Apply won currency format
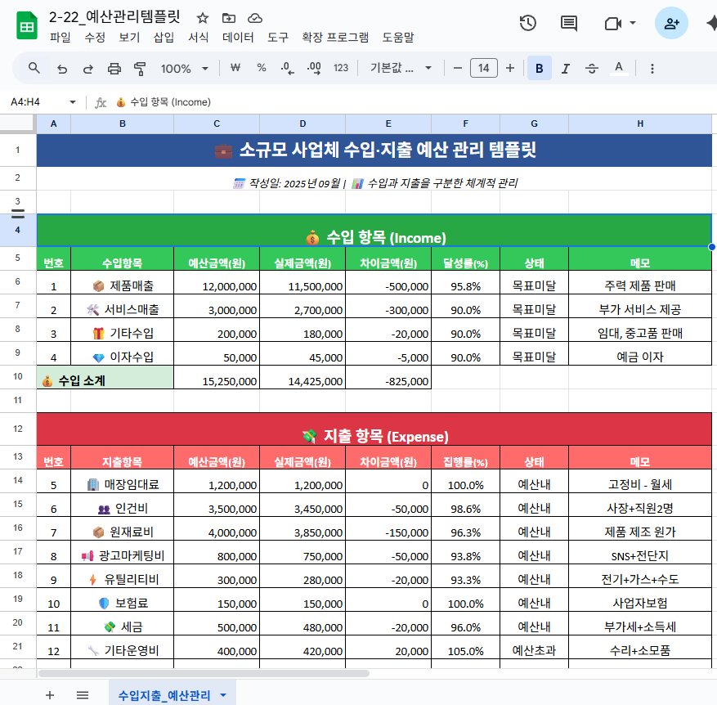The width and height of the screenshot is (717, 705). (235, 68)
